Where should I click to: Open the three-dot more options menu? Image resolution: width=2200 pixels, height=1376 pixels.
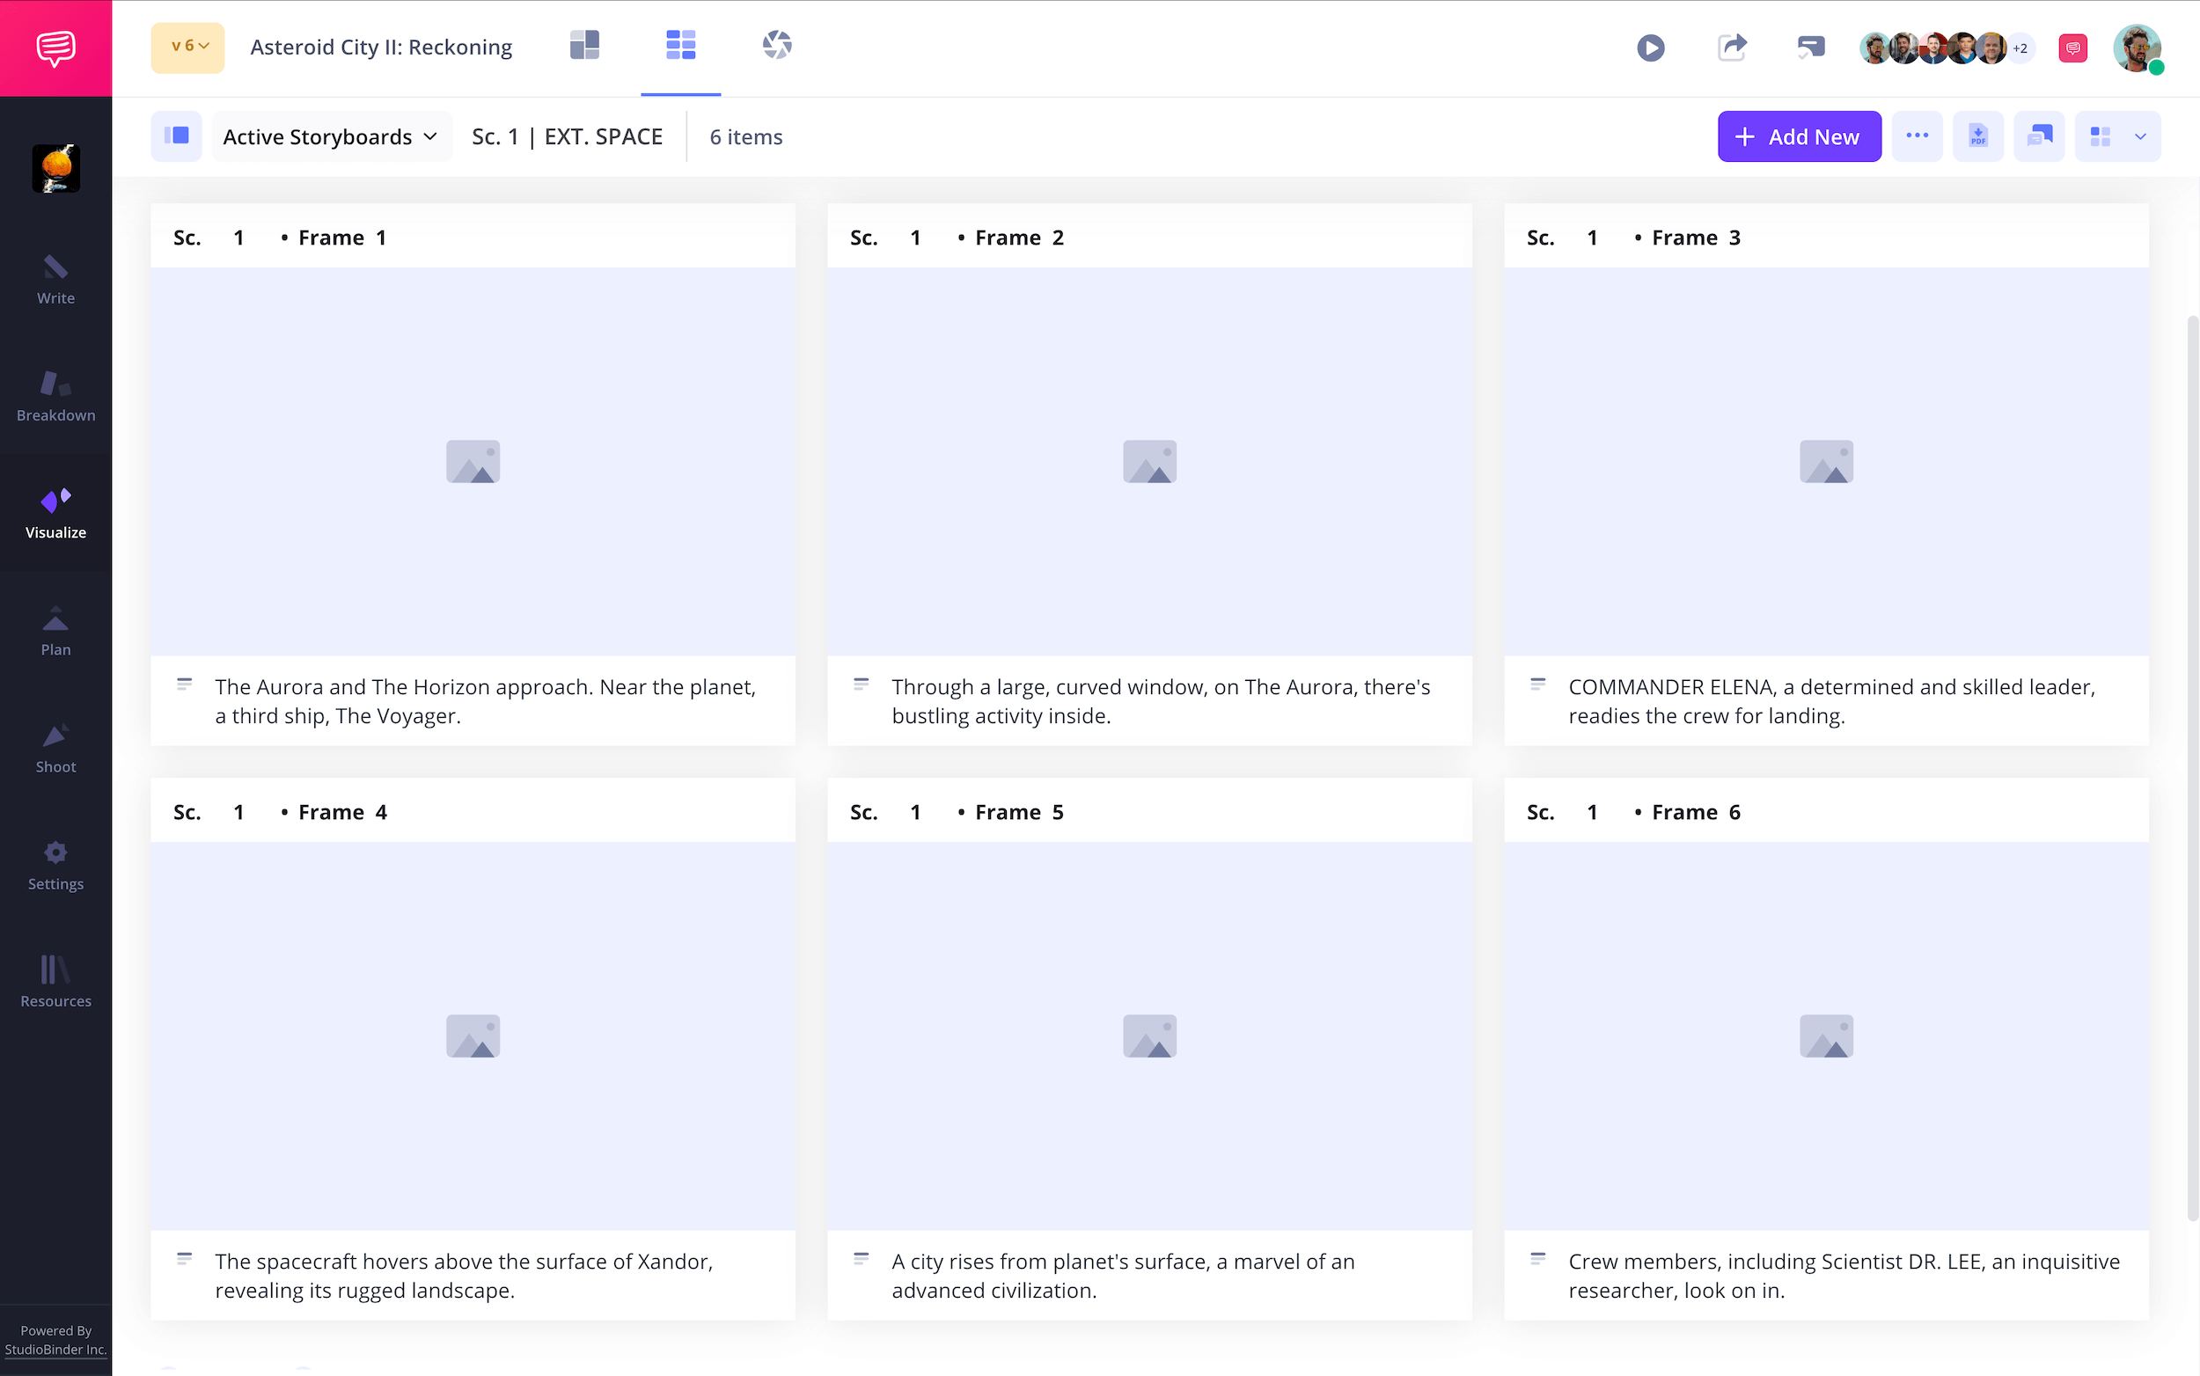tap(1917, 136)
